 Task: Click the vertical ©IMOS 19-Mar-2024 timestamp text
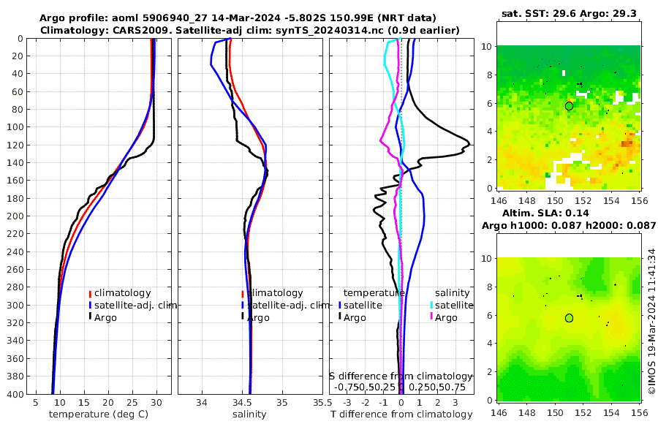651,322
